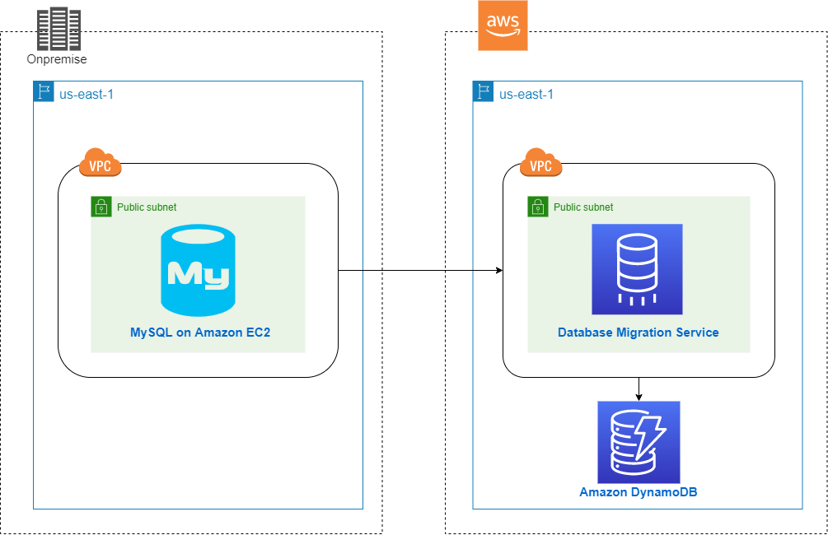Click "Public subnet" label above the MySQL icon
This screenshot has height=535, width=828.
click(147, 207)
